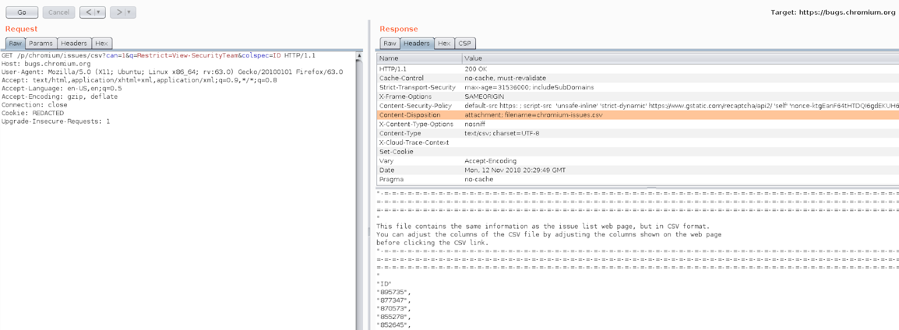This screenshot has height=330, width=899.
Task: Select the Cache-Control header row
Action: pos(638,78)
